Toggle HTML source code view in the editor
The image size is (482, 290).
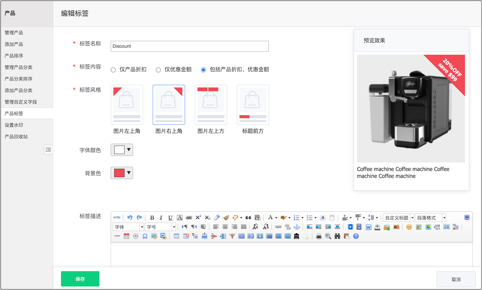click(117, 218)
